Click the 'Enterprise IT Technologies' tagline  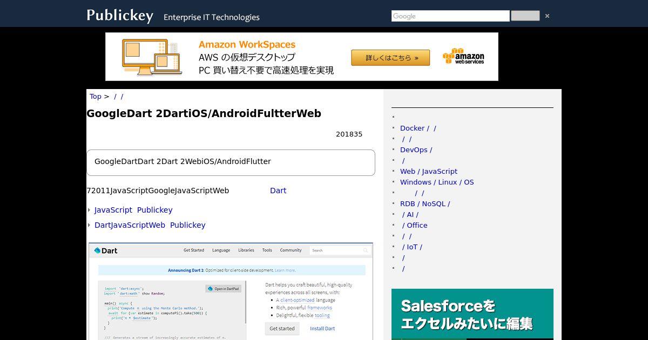[212, 17]
